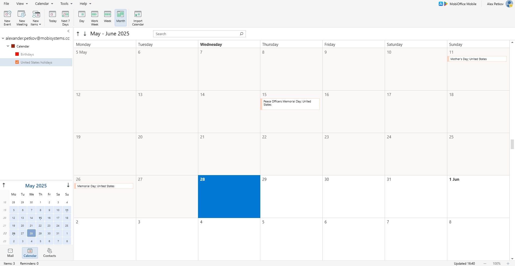This screenshot has height=266, width=515.
Task: Click the zoom in plus button
Action: (508, 264)
